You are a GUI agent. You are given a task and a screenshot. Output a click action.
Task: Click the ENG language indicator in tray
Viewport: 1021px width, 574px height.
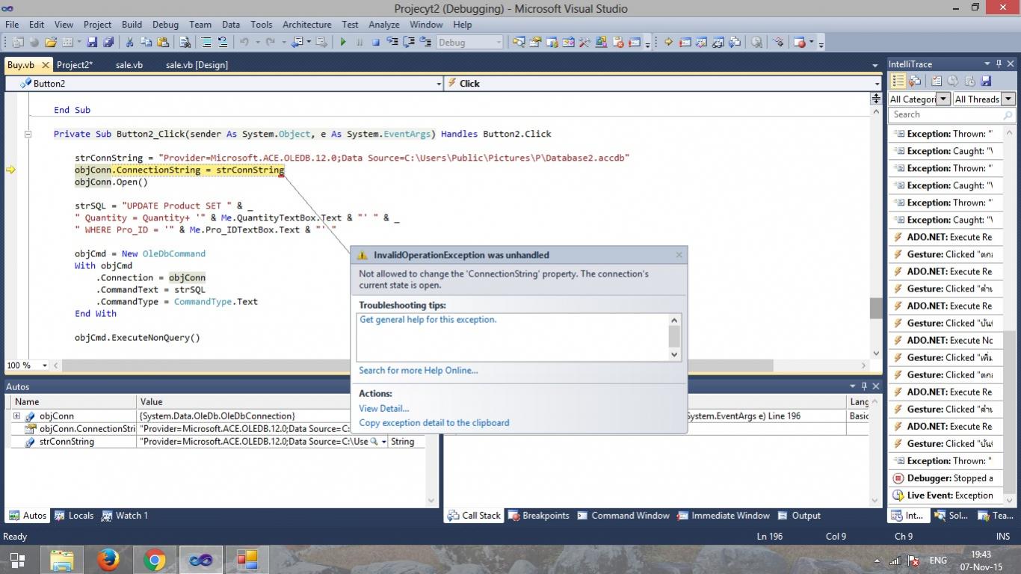(x=938, y=560)
